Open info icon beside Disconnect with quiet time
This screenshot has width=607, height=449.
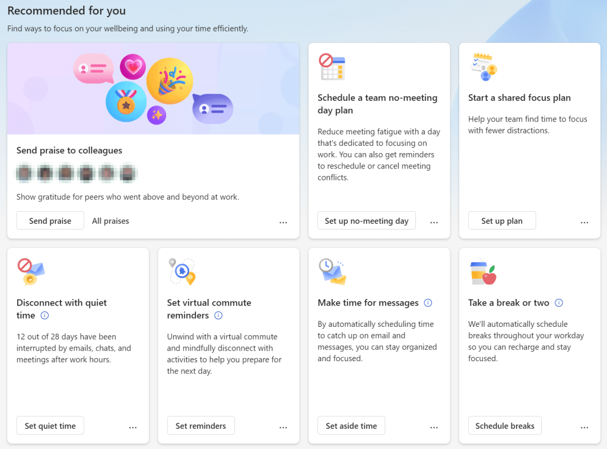45,316
